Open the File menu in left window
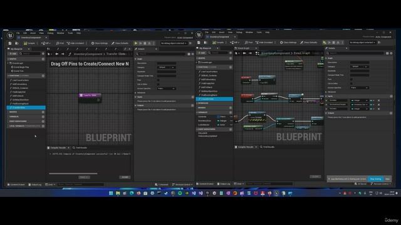Image resolution: width=401 pixels, height=225 pixels. (18, 33)
